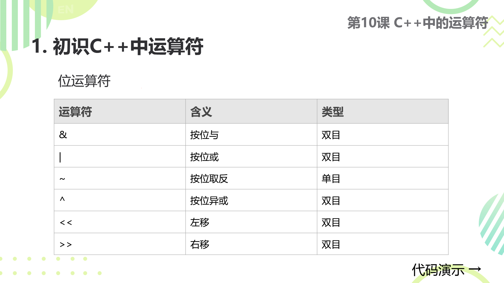Click the 按位异或 meaning cell
Image resolution: width=504 pixels, height=283 pixels.
[x=251, y=200]
